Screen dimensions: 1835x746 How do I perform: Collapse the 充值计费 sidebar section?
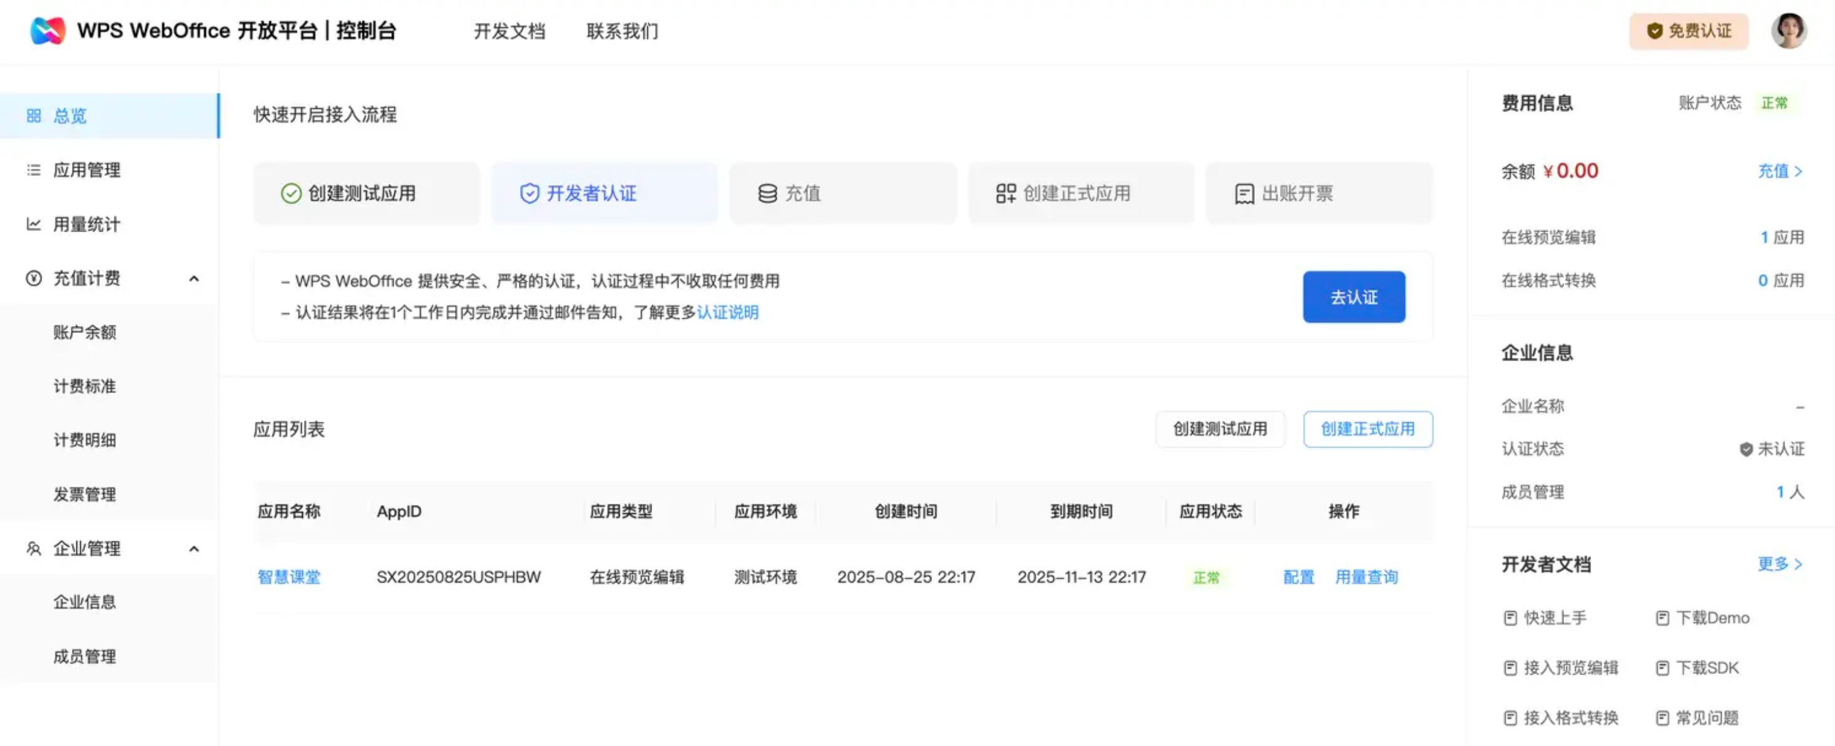coord(194,278)
